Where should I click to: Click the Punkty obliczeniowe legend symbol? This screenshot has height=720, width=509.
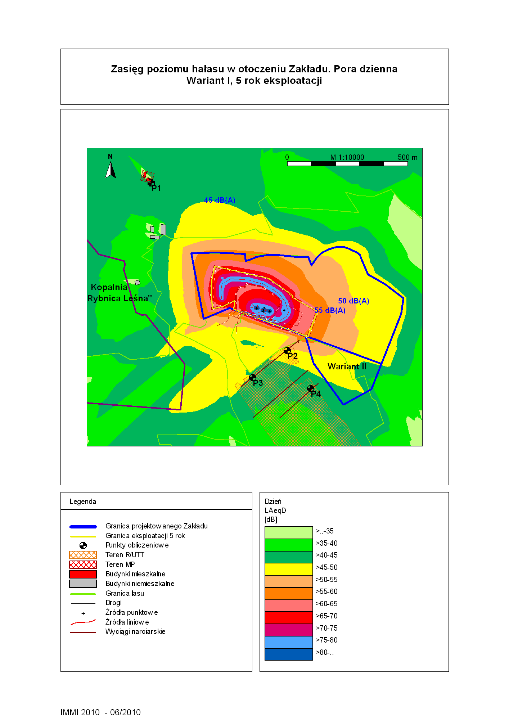tap(83, 546)
